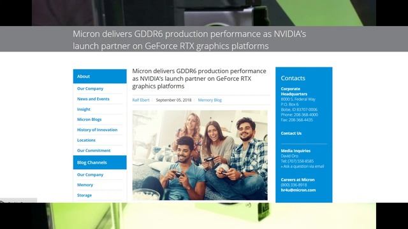Click Ask a question via email
Viewport: 408px width, 229px height.
[x=302, y=167]
